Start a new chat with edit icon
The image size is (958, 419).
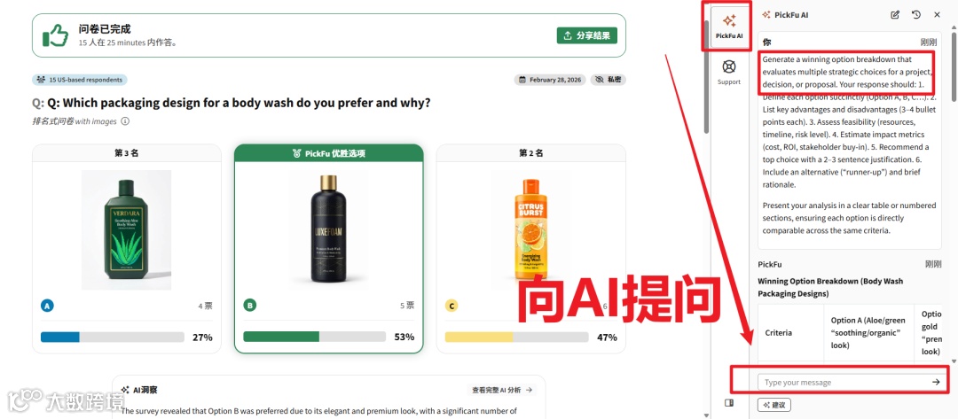[895, 15]
